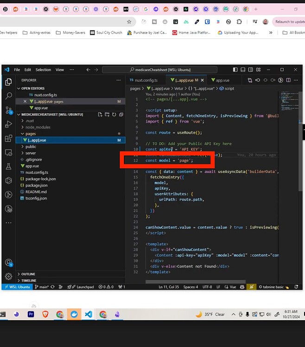Open Explorer views ellipsis menu
Image resolution: width=305 pixels, height=347 pixels.
point(119,80)
